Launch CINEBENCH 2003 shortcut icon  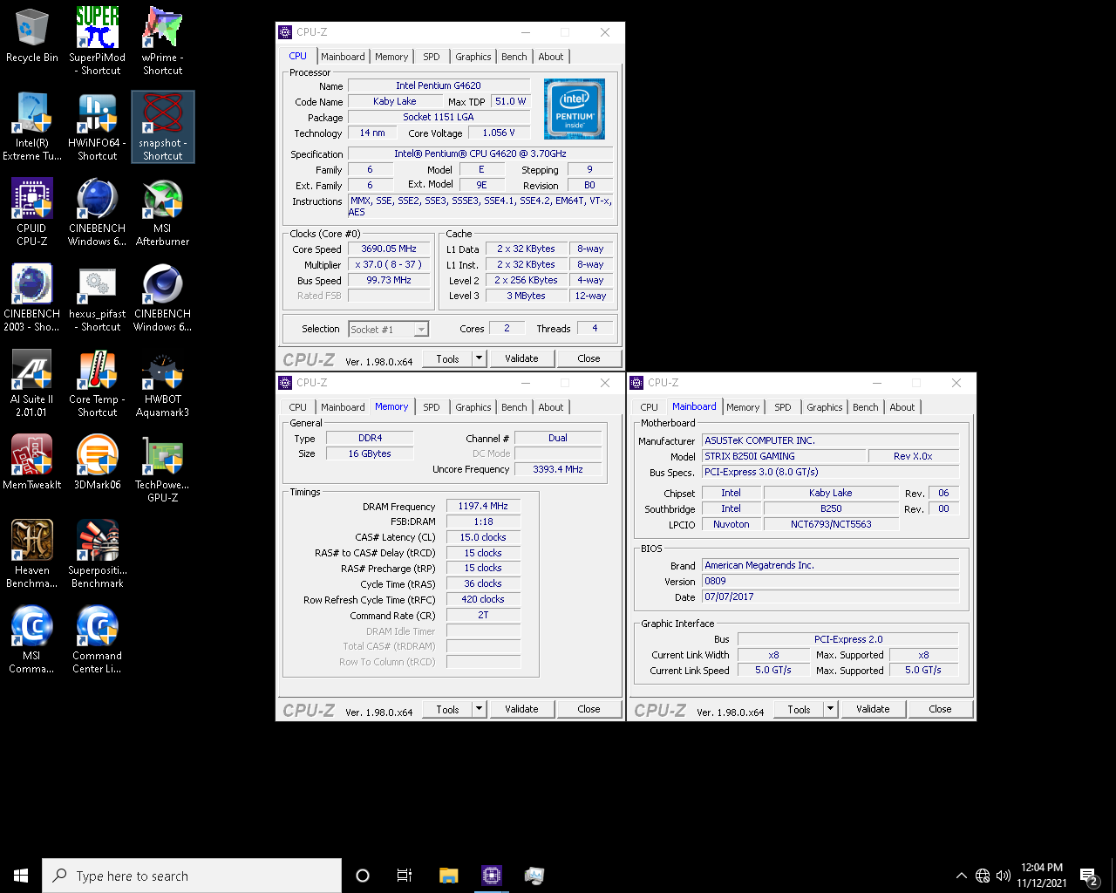pos(32,297)
